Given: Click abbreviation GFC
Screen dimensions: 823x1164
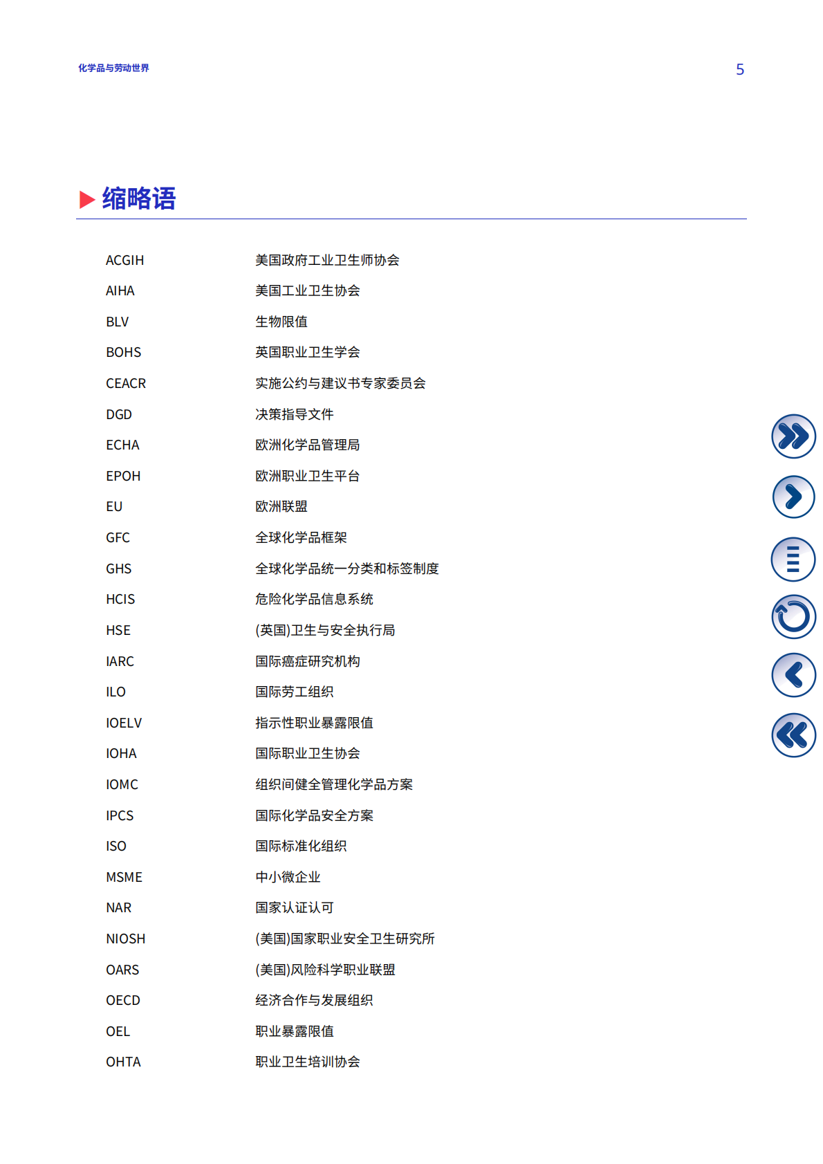Looking at the screenshot, I should click(118, 537).
